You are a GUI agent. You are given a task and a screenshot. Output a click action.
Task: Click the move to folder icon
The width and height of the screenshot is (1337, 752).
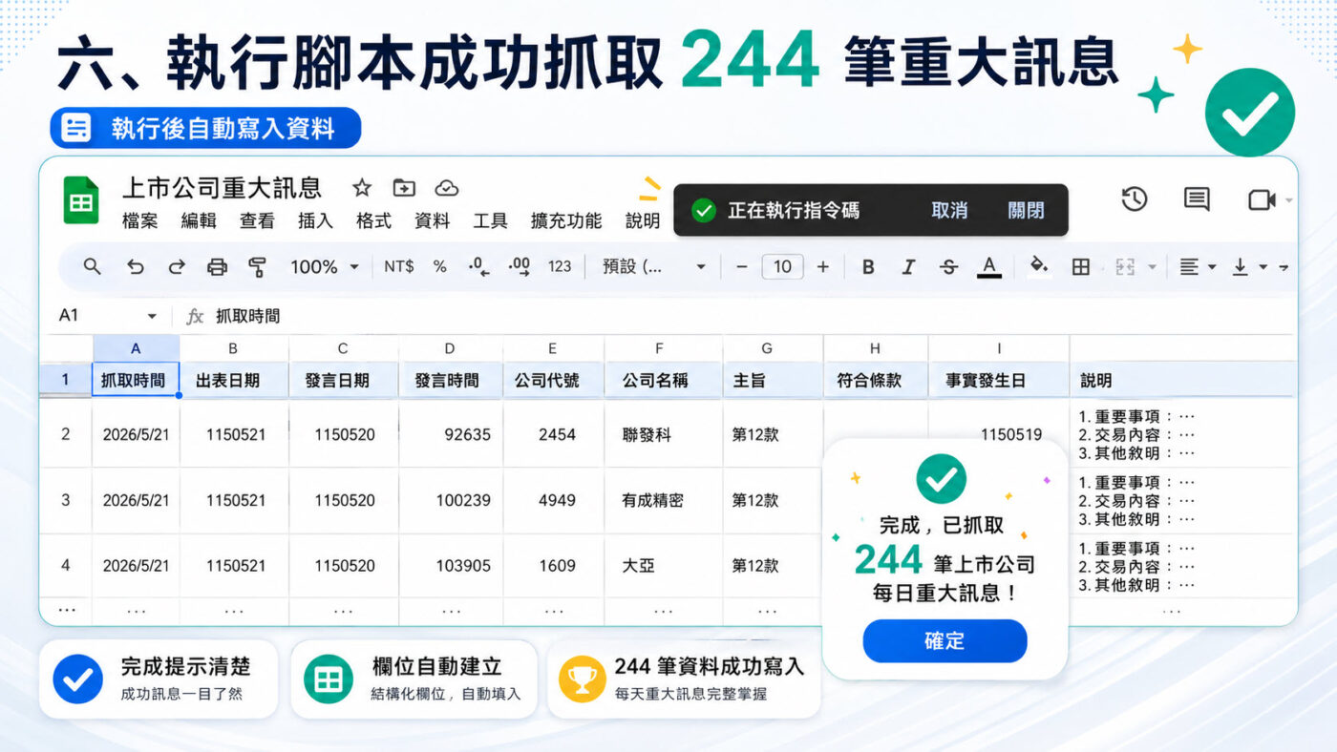(x=404, y=187)
